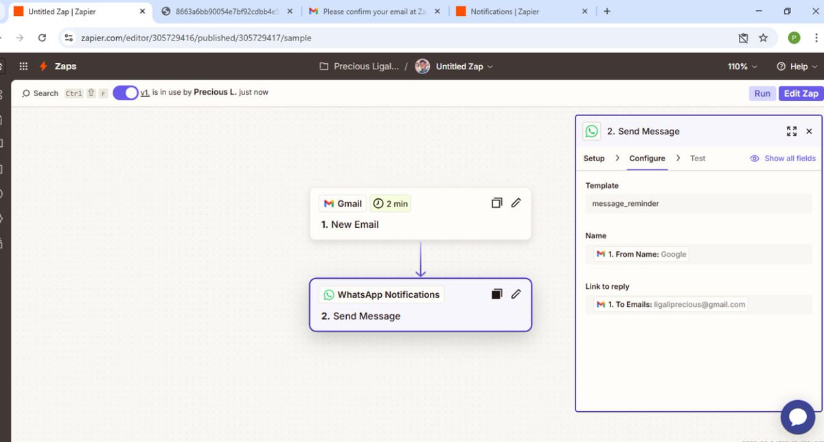Click the blocked-content icon in the address bar

coord(743,38)
